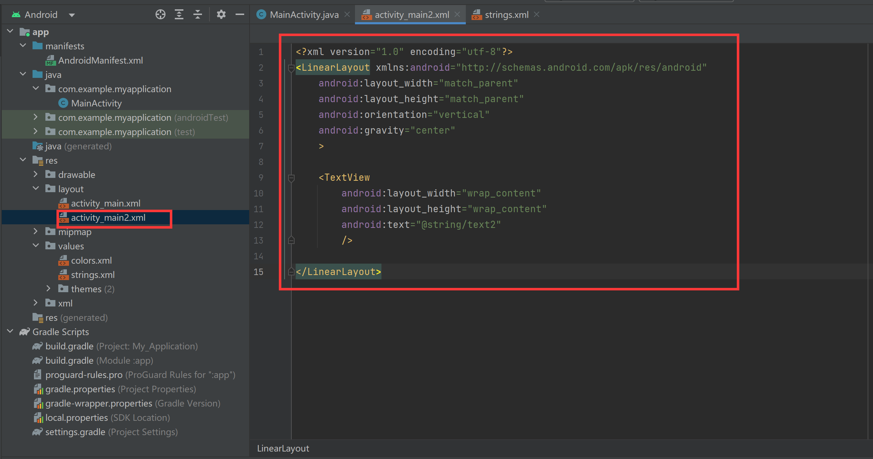Image resolution: width=873 pixels, height=459 pixels.
Task: Switch to the strings.xml editor tab
Action: (x=506, y=15)
